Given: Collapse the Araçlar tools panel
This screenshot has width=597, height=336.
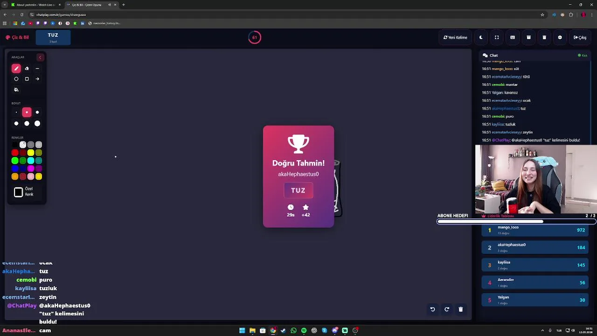Looking at the screenshot, I should 40,57.
